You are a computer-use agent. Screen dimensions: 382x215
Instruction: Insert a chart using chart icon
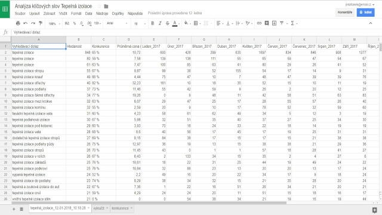pos(274,23)
